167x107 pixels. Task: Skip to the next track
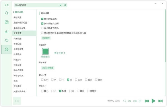click(160, 101)
